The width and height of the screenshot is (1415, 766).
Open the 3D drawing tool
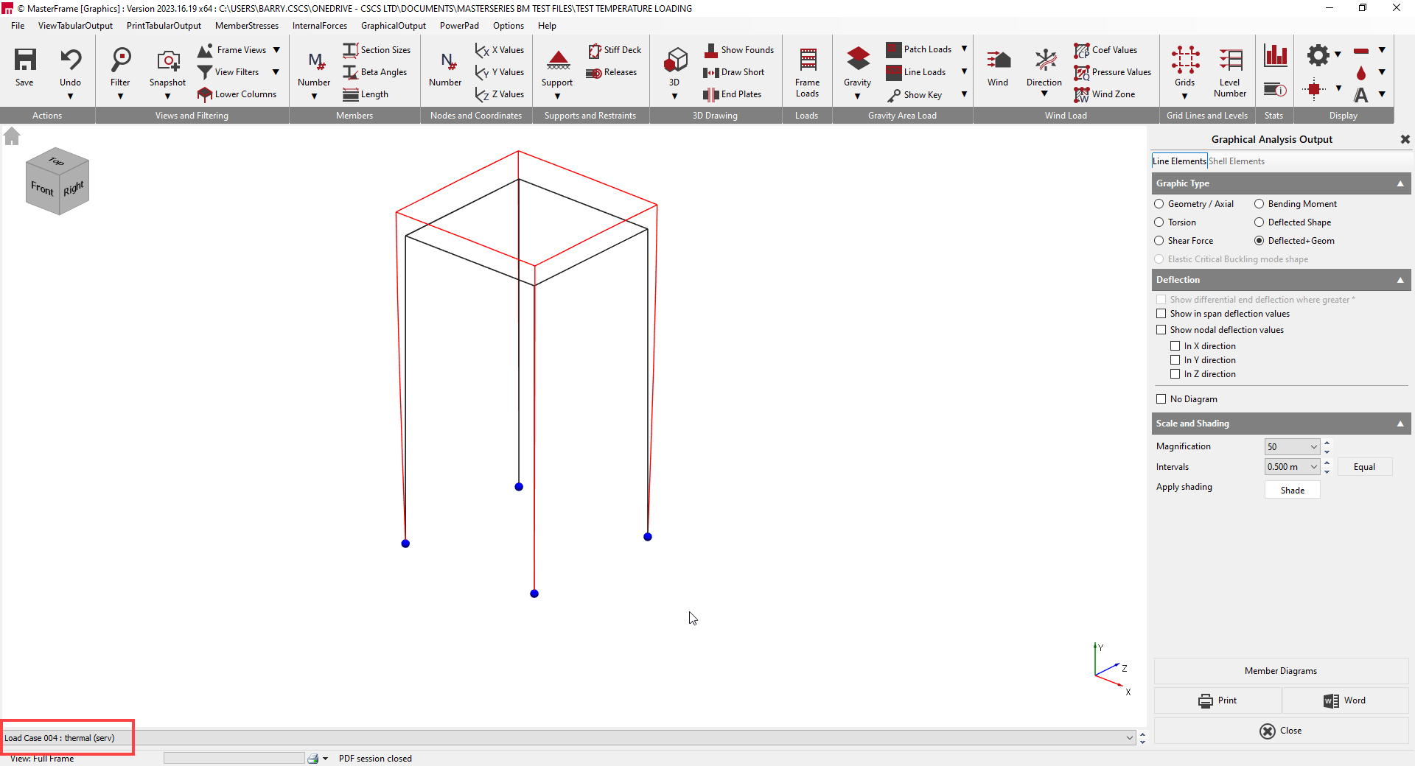[x=675, y=60]
